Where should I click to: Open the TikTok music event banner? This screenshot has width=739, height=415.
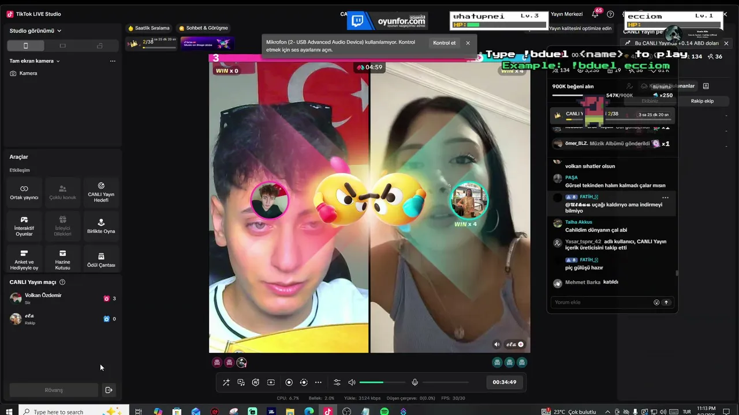point(208,43)
